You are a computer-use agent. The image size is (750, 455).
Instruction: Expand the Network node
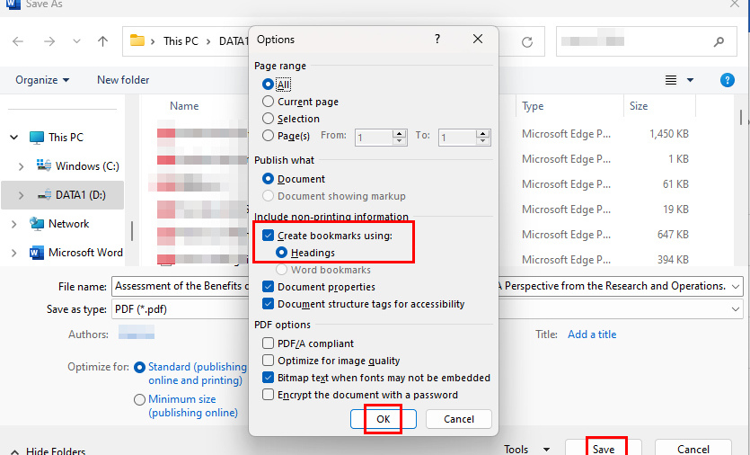(13, 224)
